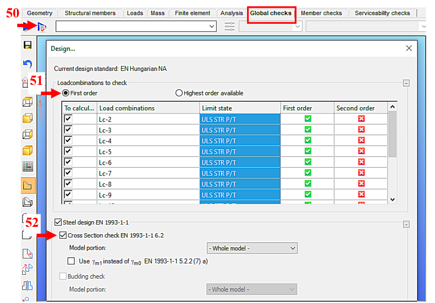The height and width of the screenshot is (303, 435).
Task: Click the Lc-6 load combination cell
Action: (148, 162)
